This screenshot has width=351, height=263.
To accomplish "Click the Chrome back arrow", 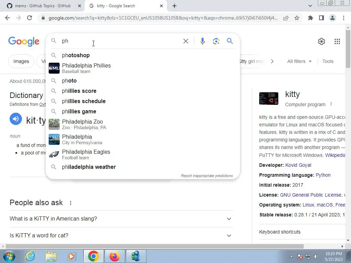I will 8,18.
